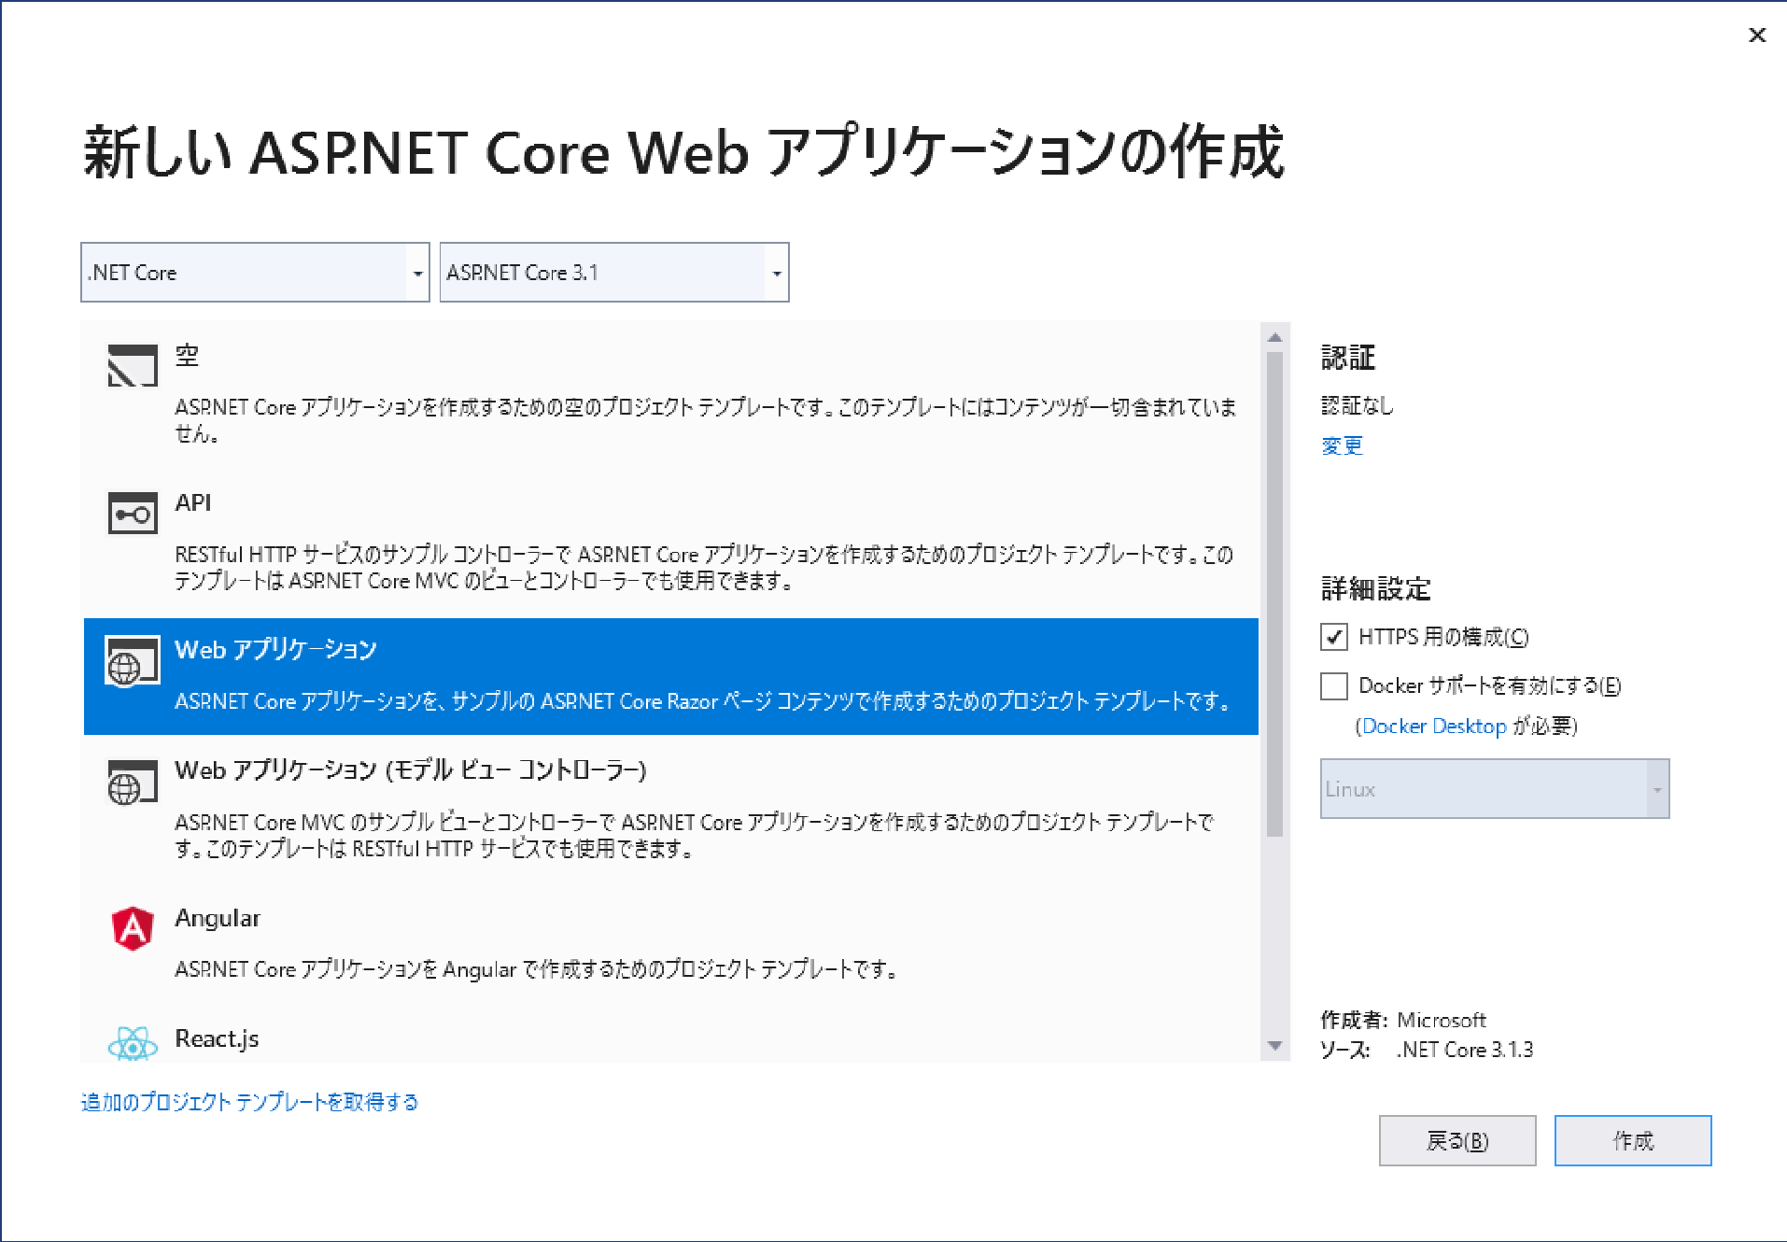Open the Linux OS dropdown

pyautogui.click(x=1494, y=789)
